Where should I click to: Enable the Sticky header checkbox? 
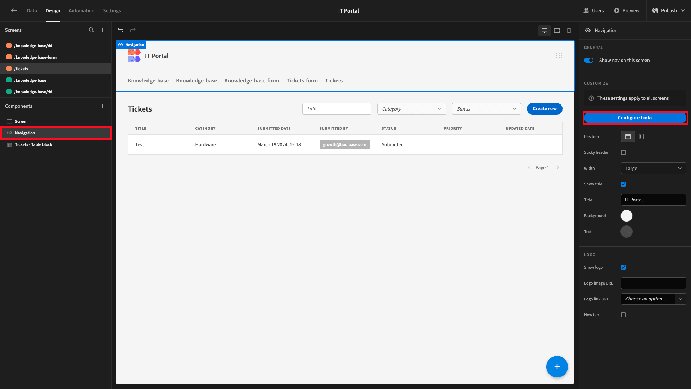click(623, 152)
